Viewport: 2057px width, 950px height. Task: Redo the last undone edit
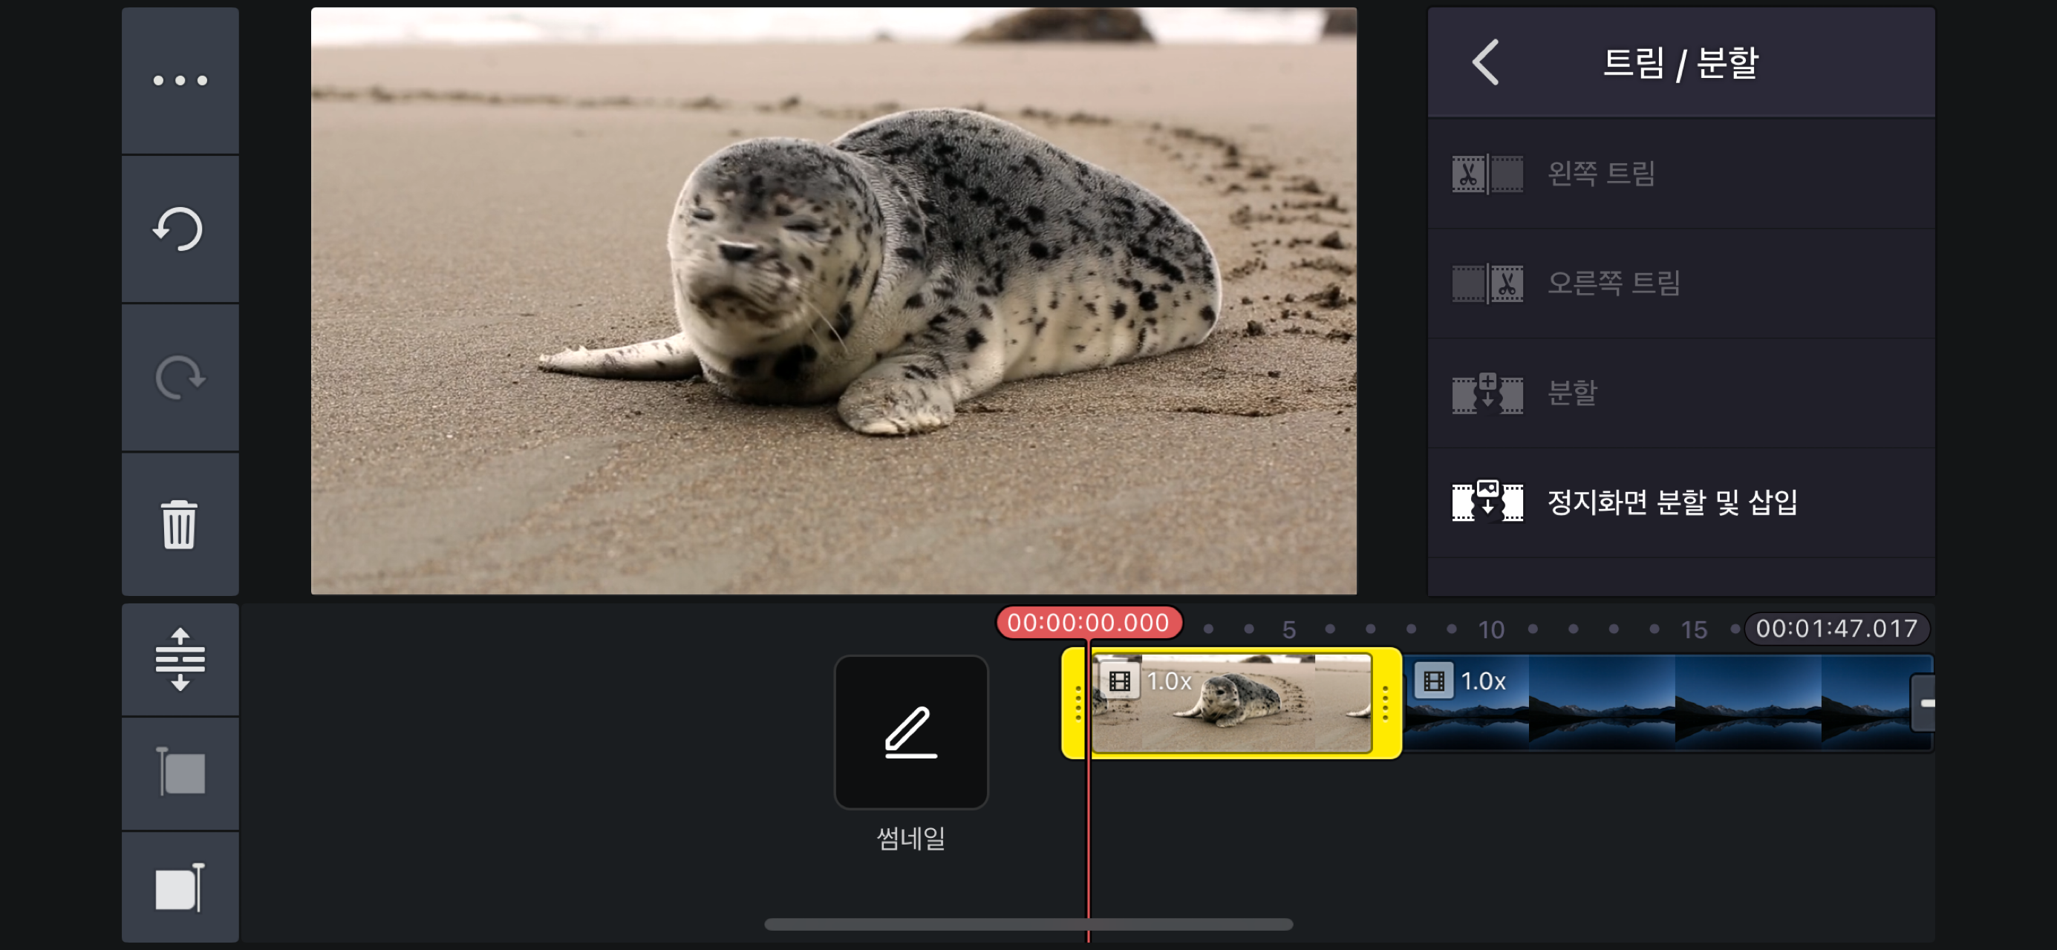(x=180, y=377)
